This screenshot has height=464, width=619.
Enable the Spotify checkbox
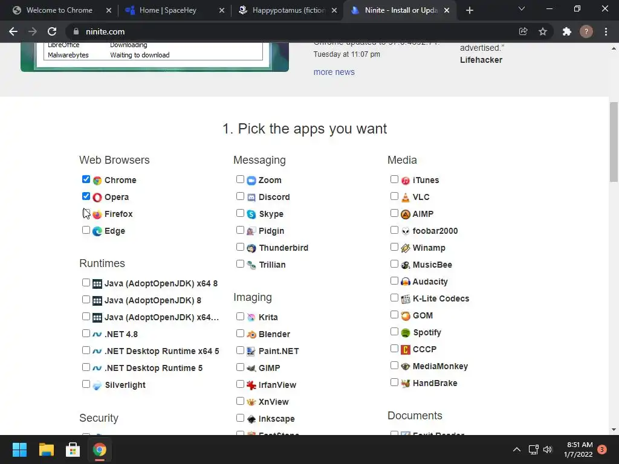pos(394,332)
